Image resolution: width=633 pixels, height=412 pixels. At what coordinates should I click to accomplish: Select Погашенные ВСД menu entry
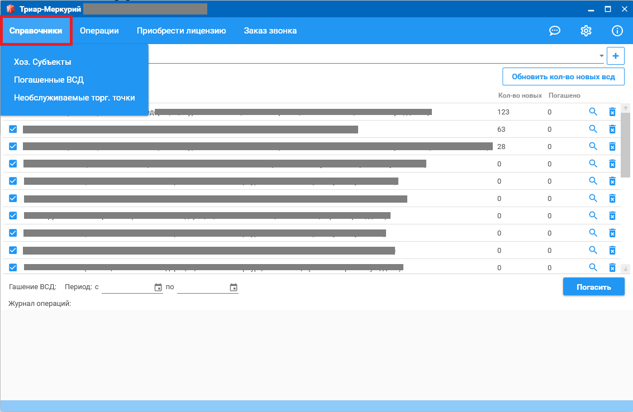(49, 80)
